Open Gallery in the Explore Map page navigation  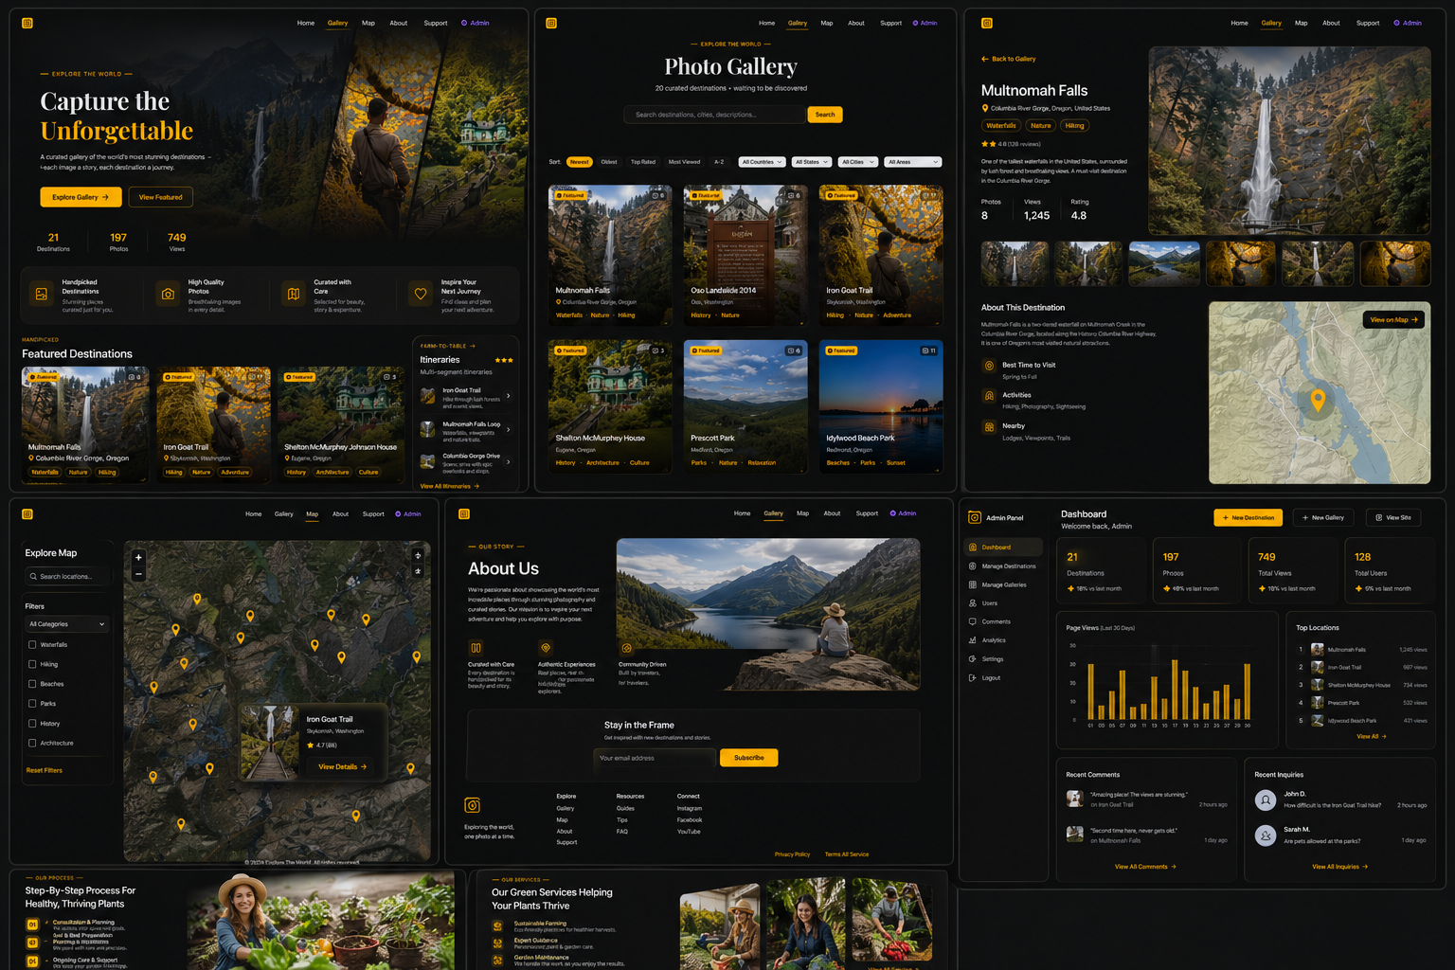click(284, 514)
